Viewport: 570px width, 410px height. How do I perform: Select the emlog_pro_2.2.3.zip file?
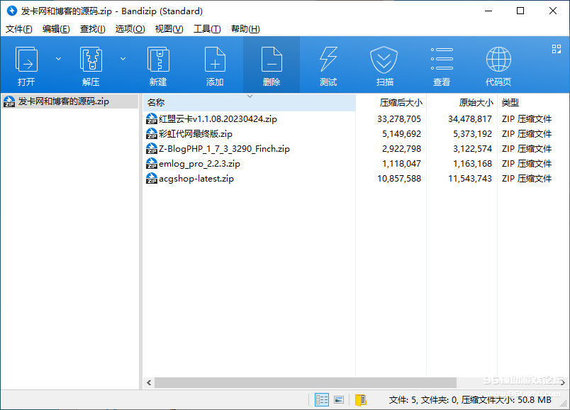pos(199,164)
